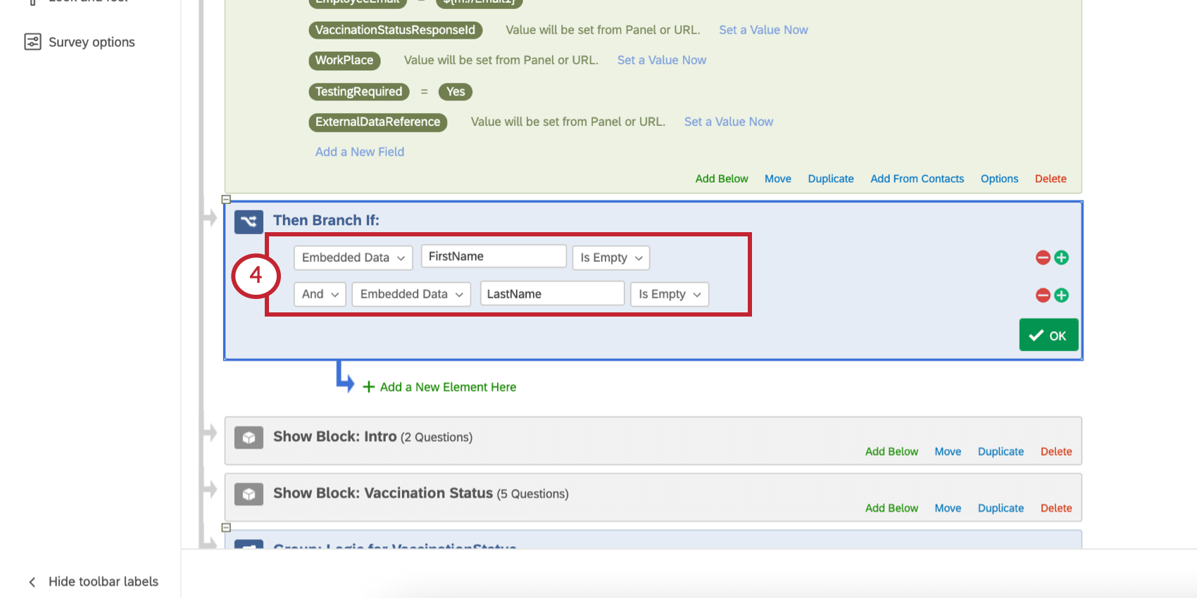Remove the LastName condition with minus icon
Screen dimensions: 1197x598
pos(1043,295)
